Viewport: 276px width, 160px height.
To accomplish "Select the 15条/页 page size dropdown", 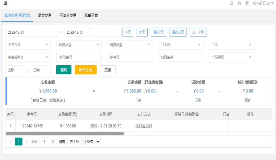I will [x=91, y=142].
